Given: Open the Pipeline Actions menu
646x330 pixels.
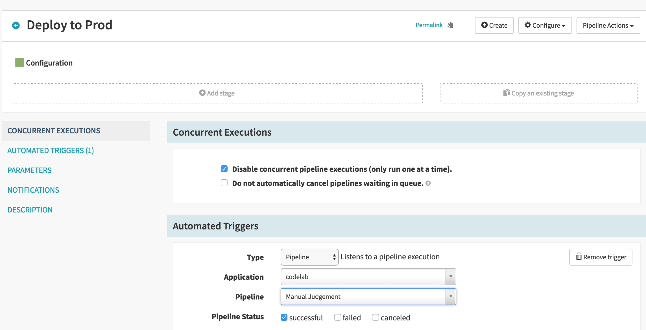Looking at the screenshot, I should [608, 25].
